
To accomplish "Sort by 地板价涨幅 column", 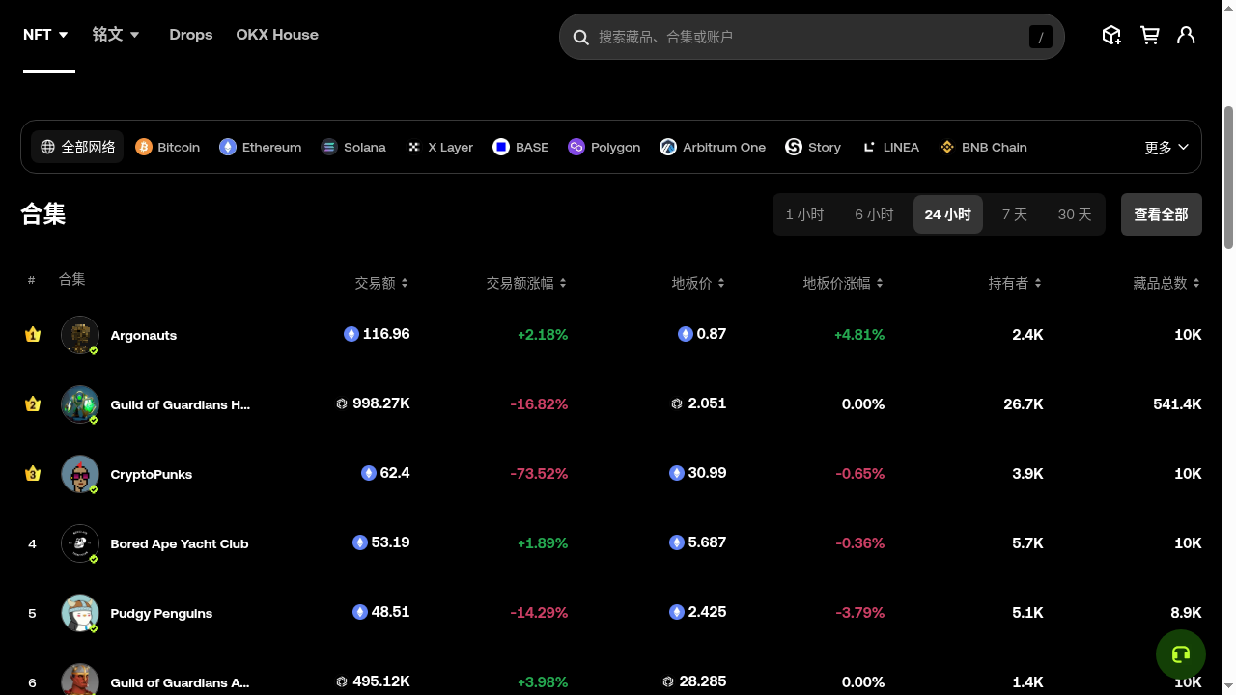I will 843,283.
